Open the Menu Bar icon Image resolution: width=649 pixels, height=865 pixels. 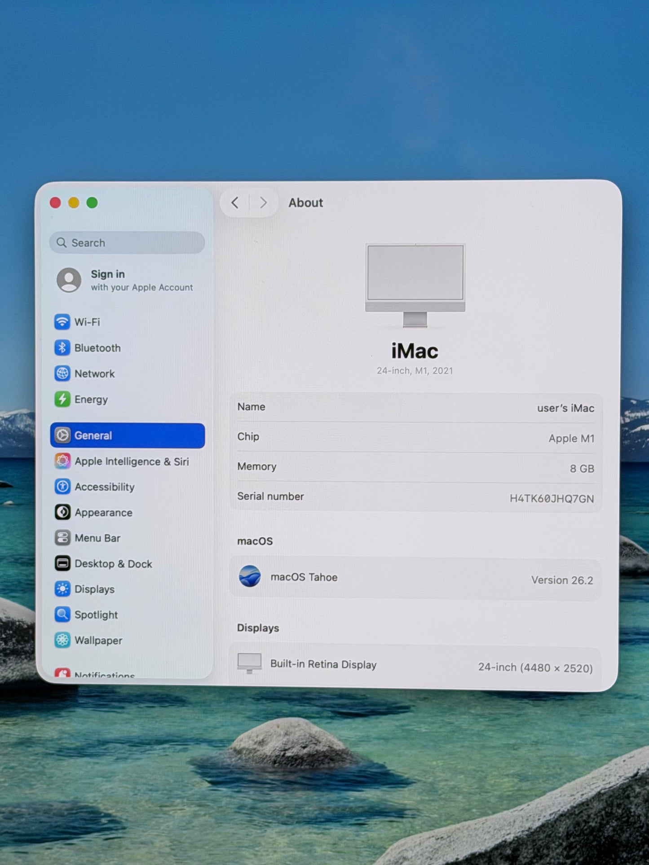point(62,538)
